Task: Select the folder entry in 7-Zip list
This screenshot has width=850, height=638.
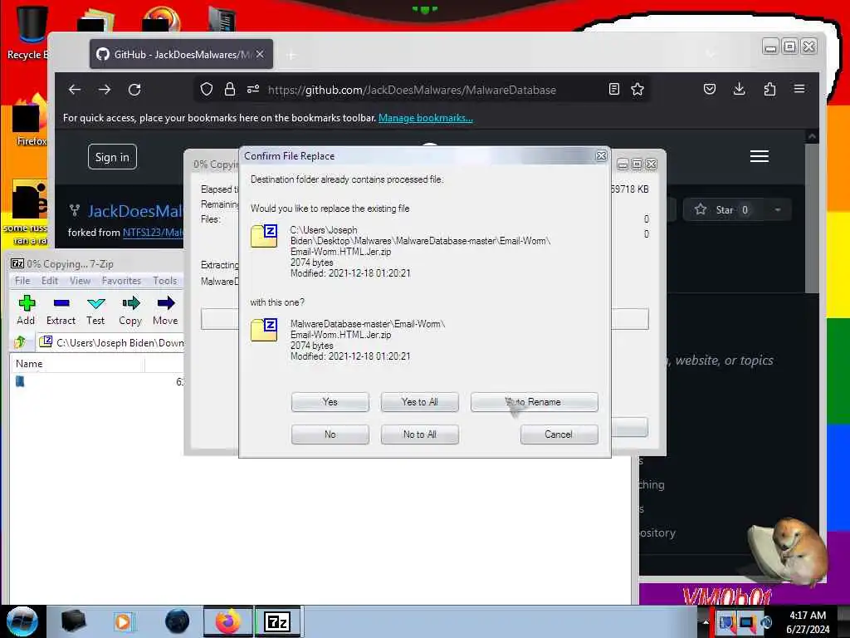Action: click(20, 381)
